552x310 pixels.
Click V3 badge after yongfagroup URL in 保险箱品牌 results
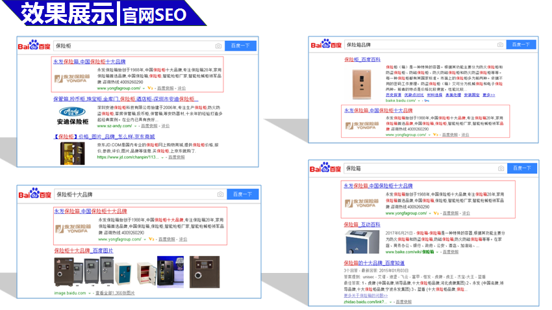point(436,135)
